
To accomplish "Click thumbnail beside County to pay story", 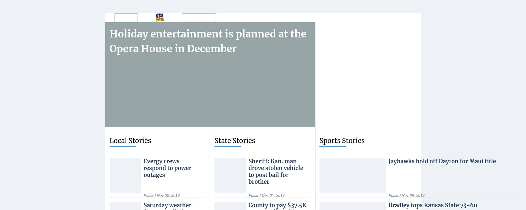I will pyautogui.click(x=230, y=206).
